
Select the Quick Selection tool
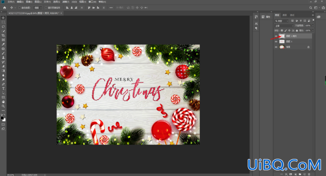point(3,31)
